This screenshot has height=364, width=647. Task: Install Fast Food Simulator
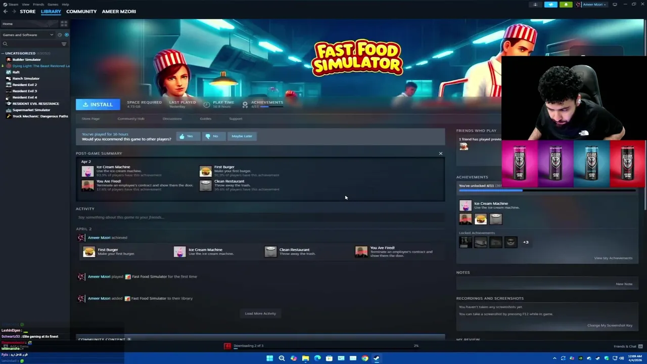[x=98, y=104]
